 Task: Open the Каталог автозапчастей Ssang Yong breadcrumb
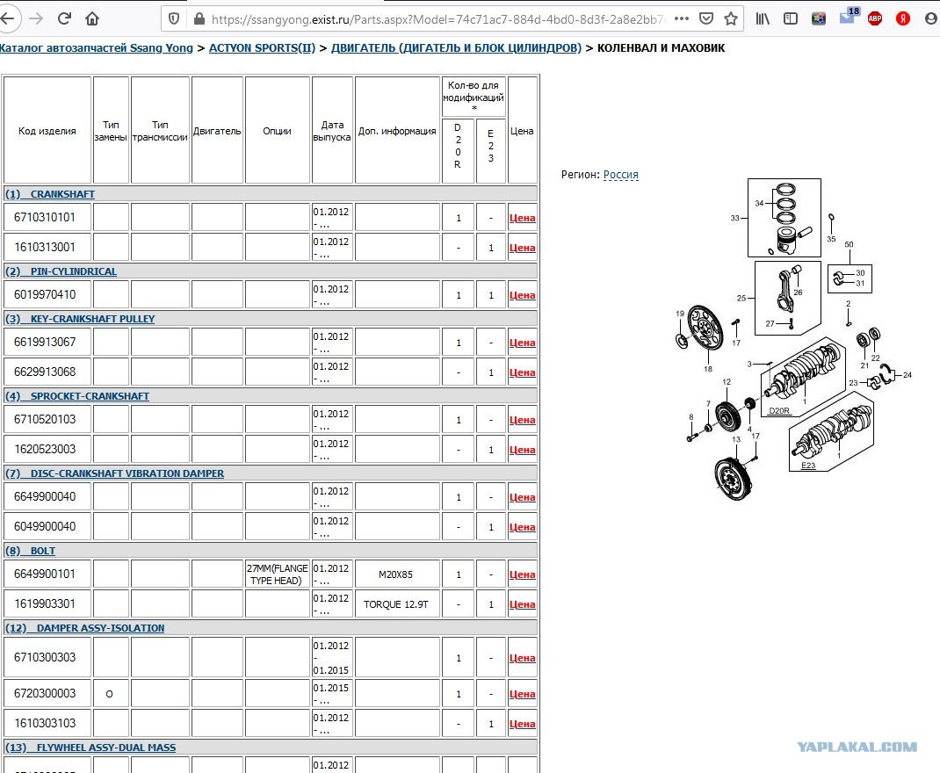tap(96, 48)
